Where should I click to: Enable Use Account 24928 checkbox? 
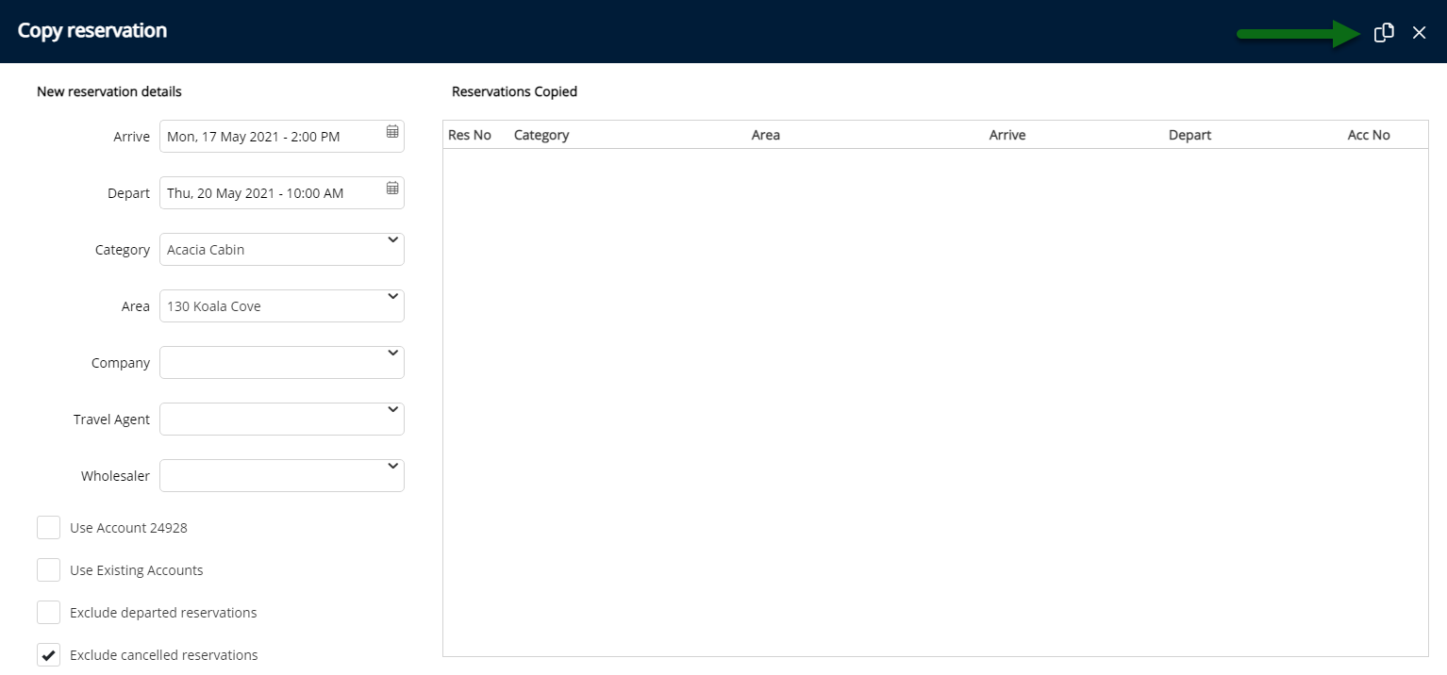[x=49, y=528]
